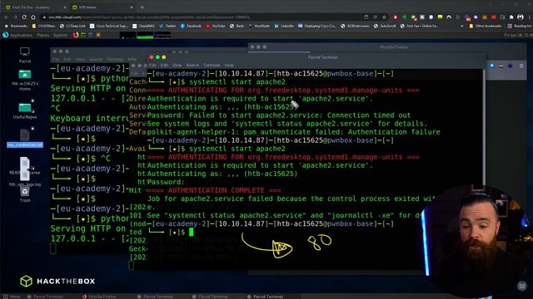Image resolution: width=533 pixels, height=299 pixels.
Task: Open the Chrome three-dot menu
Action: click(x=529, y=17)
